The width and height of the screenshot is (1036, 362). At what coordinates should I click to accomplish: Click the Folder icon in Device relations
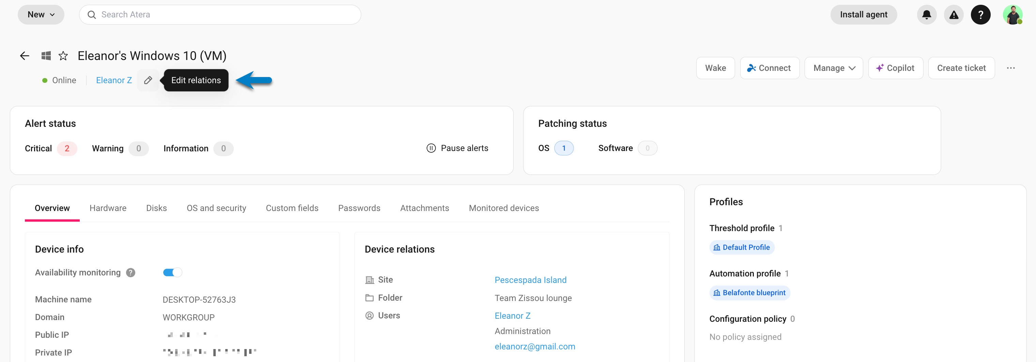point(369,298)
